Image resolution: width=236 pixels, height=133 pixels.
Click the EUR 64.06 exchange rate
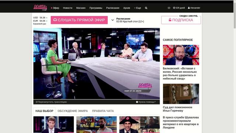[40, 21]
